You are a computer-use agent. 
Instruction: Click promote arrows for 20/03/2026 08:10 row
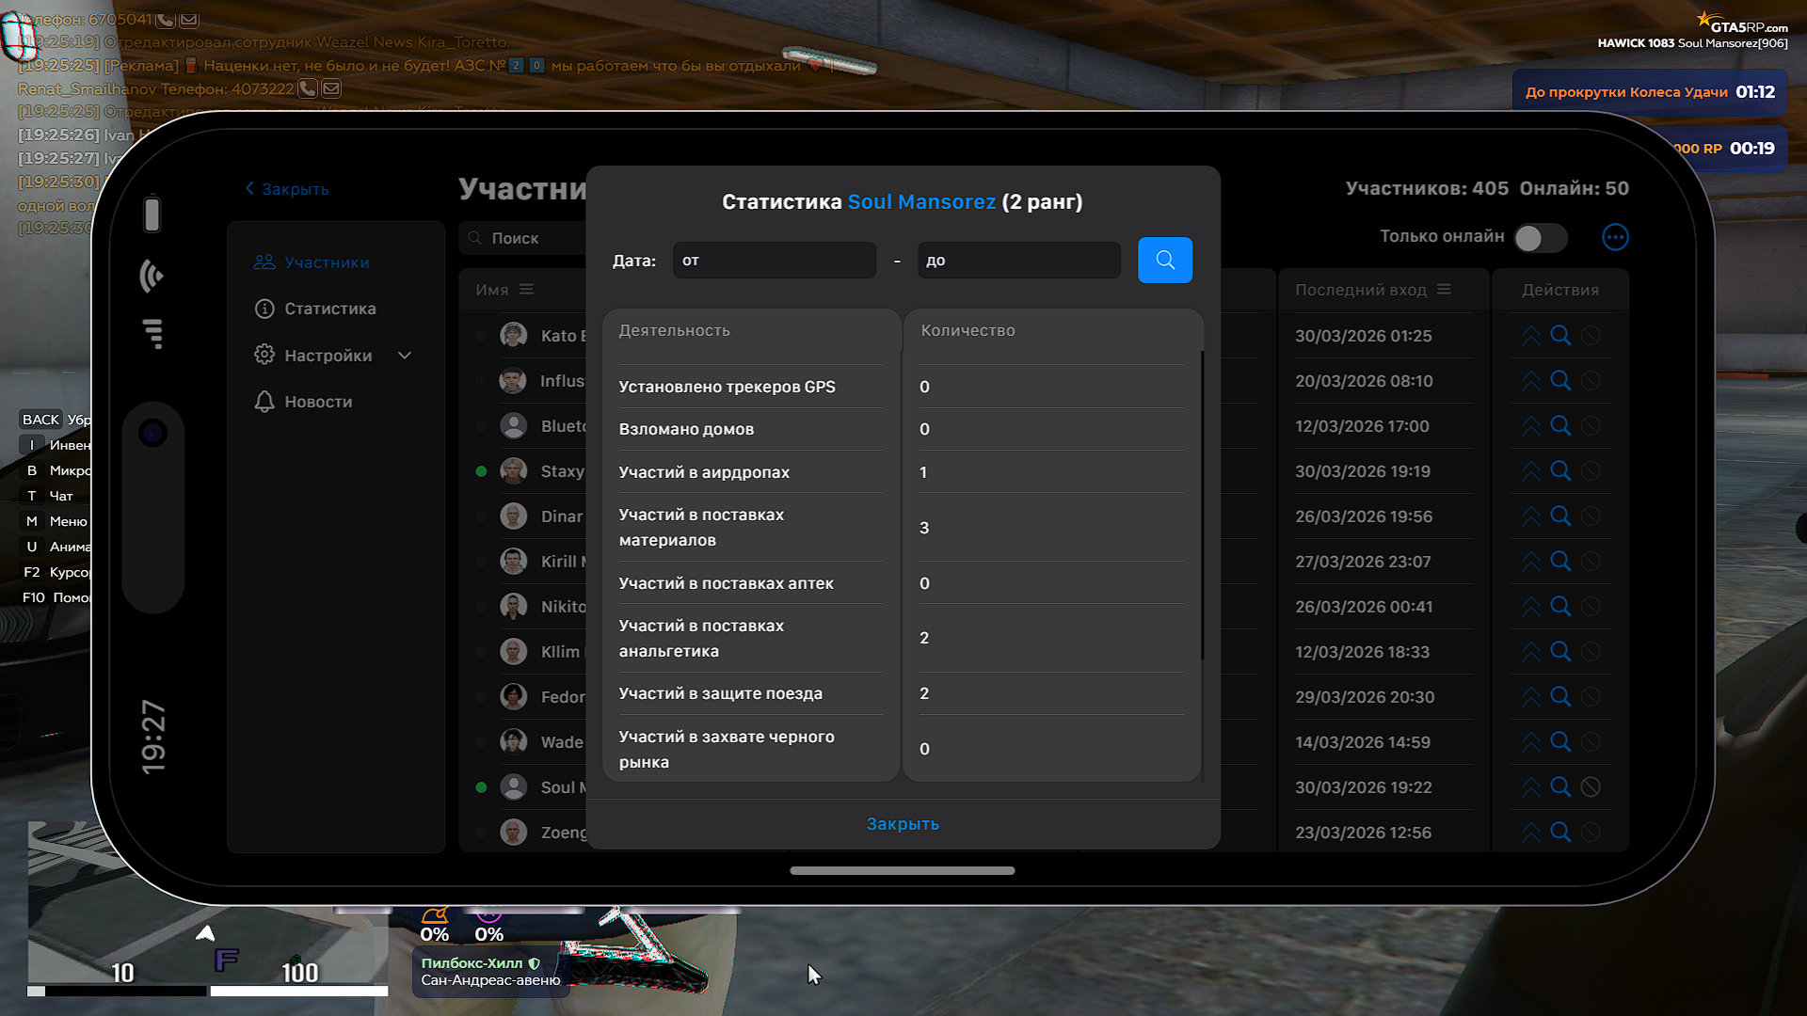point(1531,381)
